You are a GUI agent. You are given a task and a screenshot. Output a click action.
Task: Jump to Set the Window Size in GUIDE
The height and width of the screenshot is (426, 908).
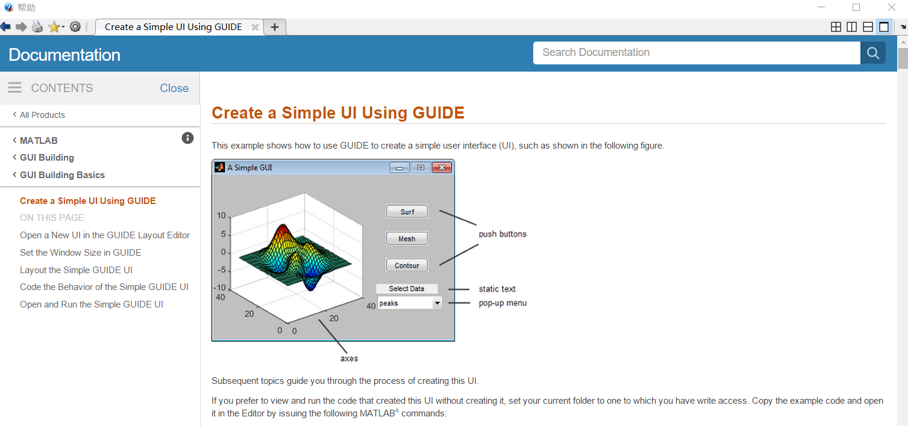coord(81,253)
